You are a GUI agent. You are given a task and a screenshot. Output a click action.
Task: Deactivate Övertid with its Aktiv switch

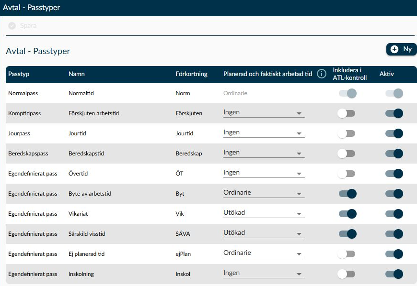click(394, 174)
